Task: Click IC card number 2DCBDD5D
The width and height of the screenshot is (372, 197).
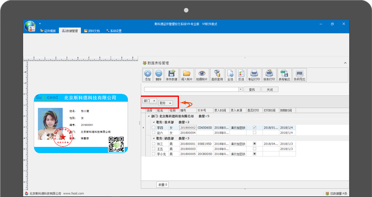Action: (205, 154)
